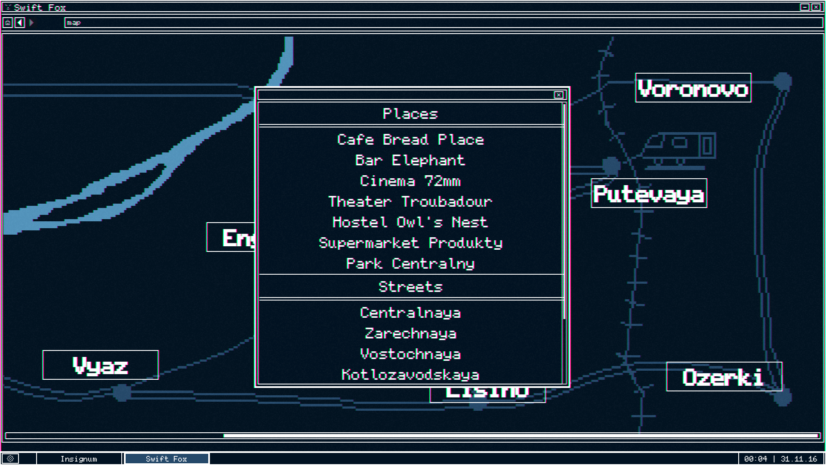Go back with left arrow button

(20, 22)
